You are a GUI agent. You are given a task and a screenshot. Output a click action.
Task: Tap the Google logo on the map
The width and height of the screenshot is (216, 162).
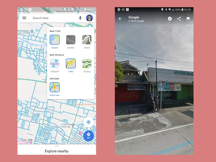click(27, 140)
